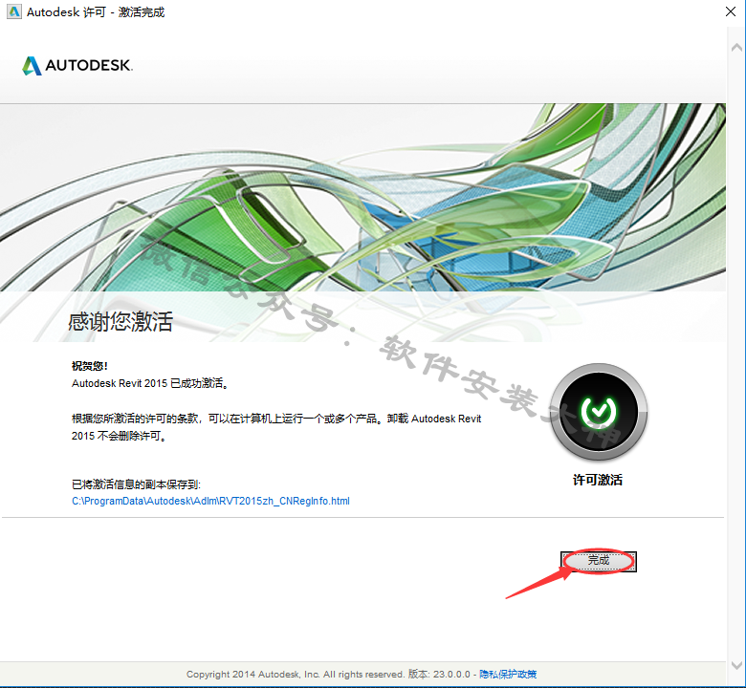Click the title bar Autodesk app icon
Screen dimensions: 746x688
13,11
